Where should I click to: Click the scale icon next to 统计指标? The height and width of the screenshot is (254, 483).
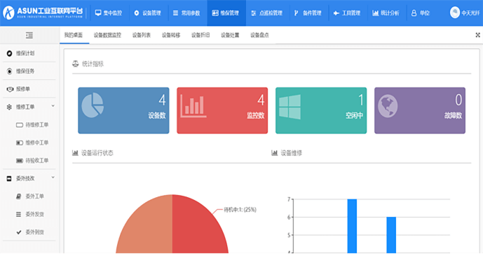point(76,64)
